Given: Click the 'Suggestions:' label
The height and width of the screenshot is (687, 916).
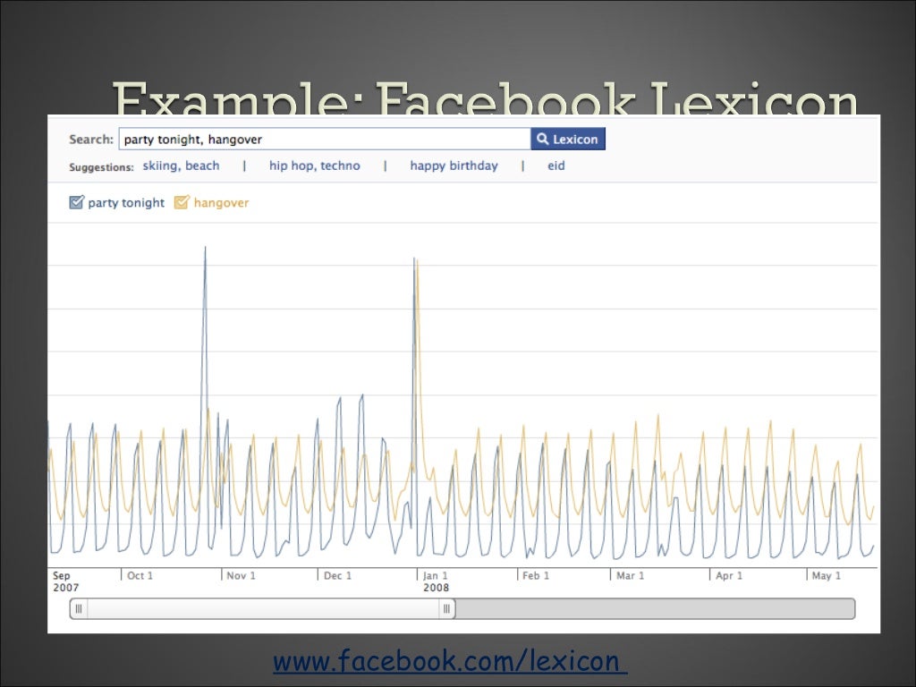Looking at the screenshot, I should 101,167.
